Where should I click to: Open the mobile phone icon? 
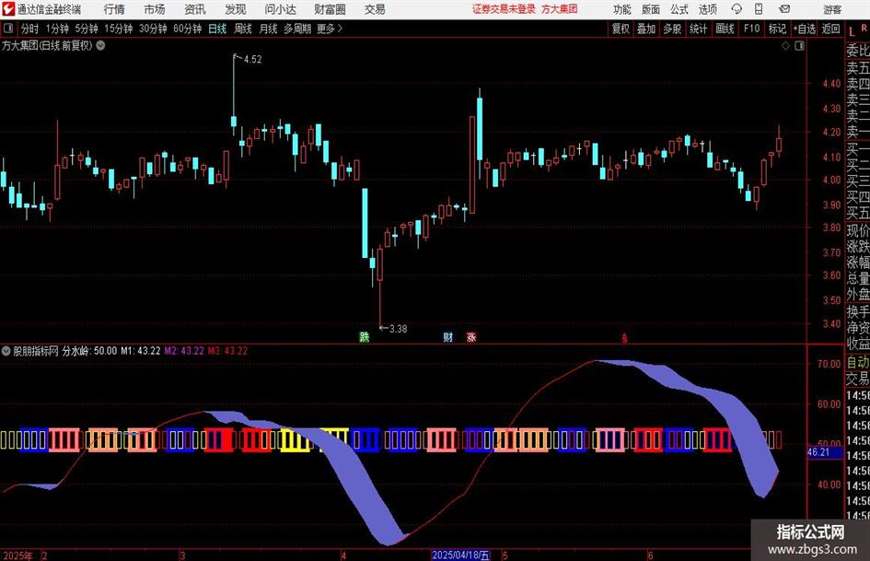coord(759,9)
